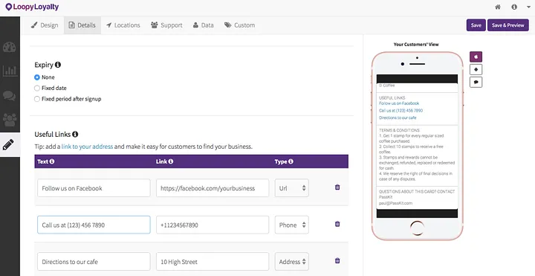Click the LoopyLoyalty logo

coord(32,7)
